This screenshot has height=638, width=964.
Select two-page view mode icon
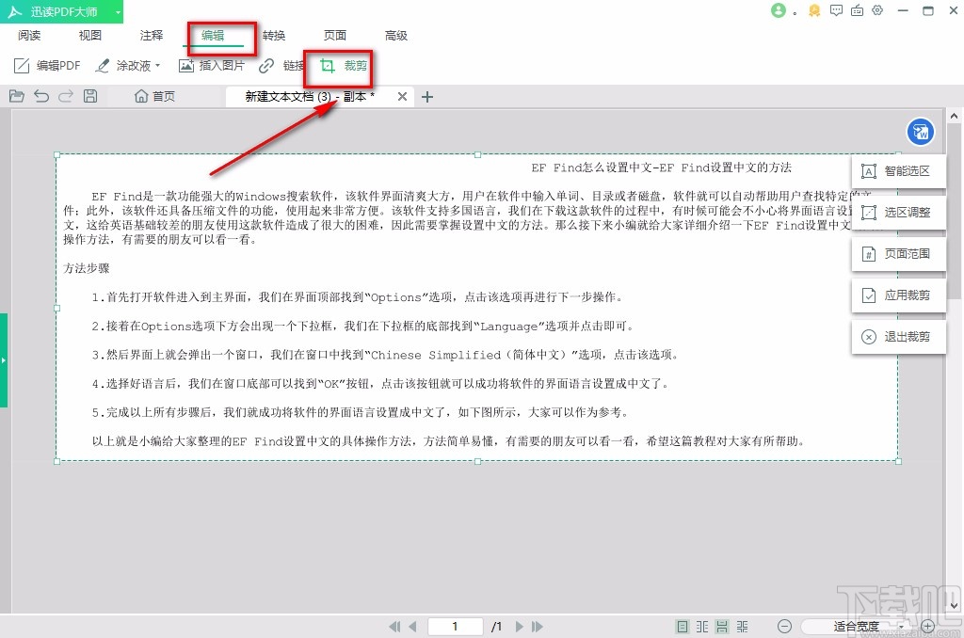pos(702,627)
